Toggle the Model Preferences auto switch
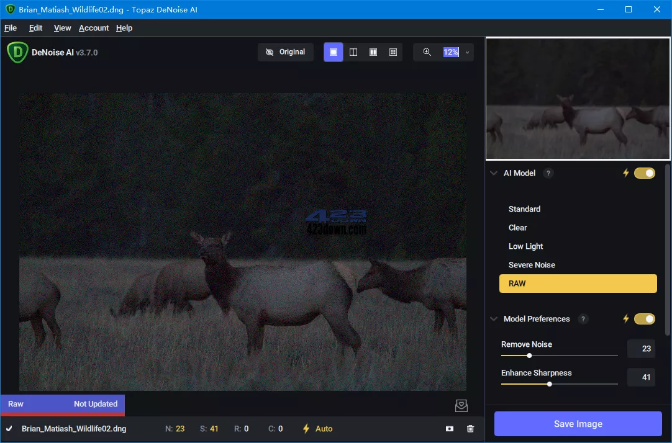Viewport: 672px width, 443px height. tap(645, 319)
